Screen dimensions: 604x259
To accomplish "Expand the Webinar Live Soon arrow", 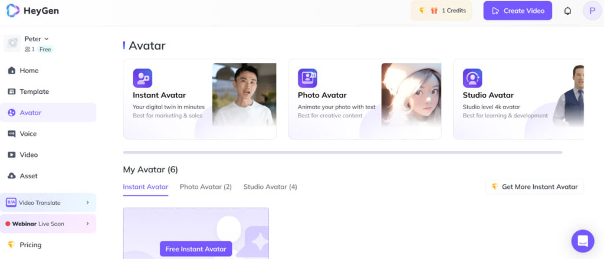I will [87, 224].
